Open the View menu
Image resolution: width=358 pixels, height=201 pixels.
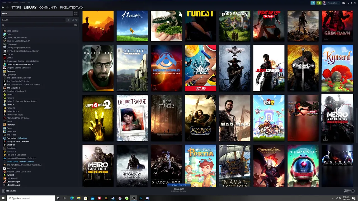pyautogui.click(x=10, y=3)
